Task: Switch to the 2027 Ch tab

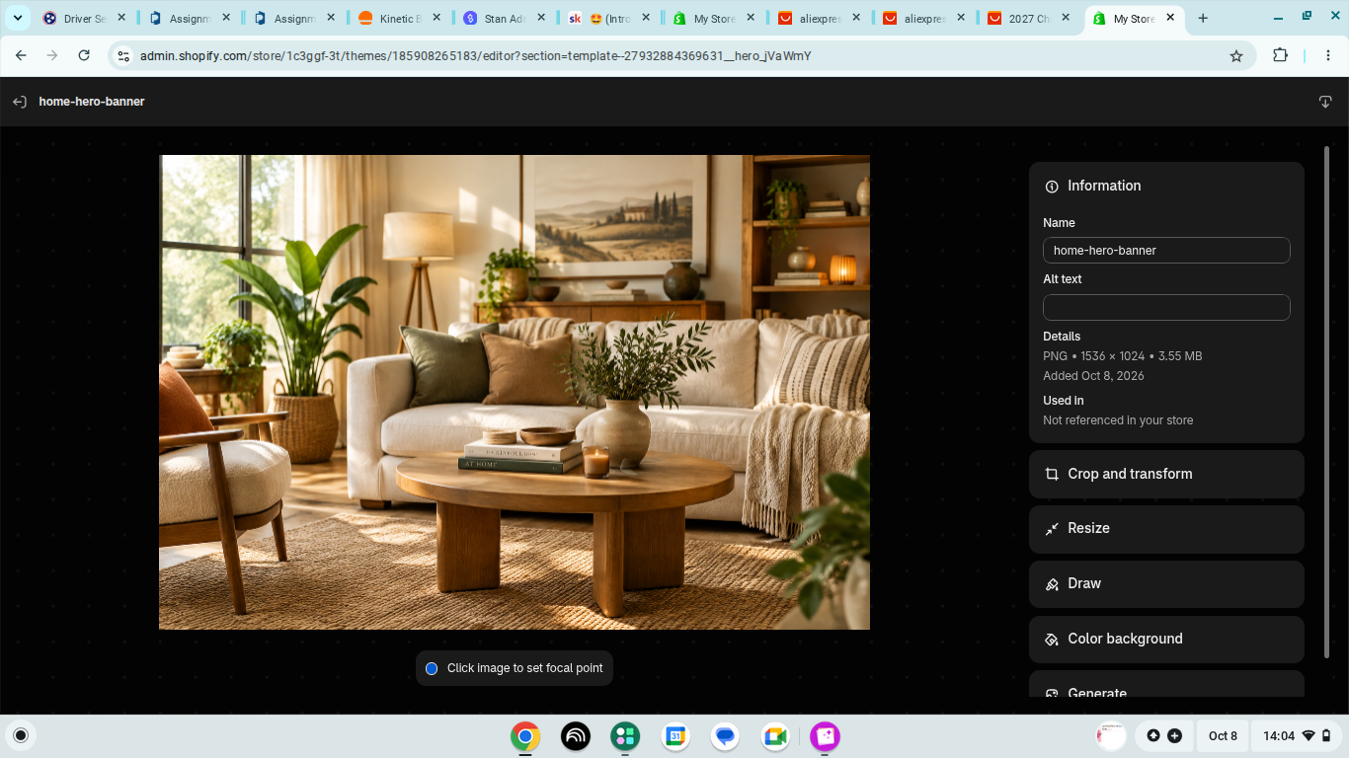Action: (x=1030, y=19)
